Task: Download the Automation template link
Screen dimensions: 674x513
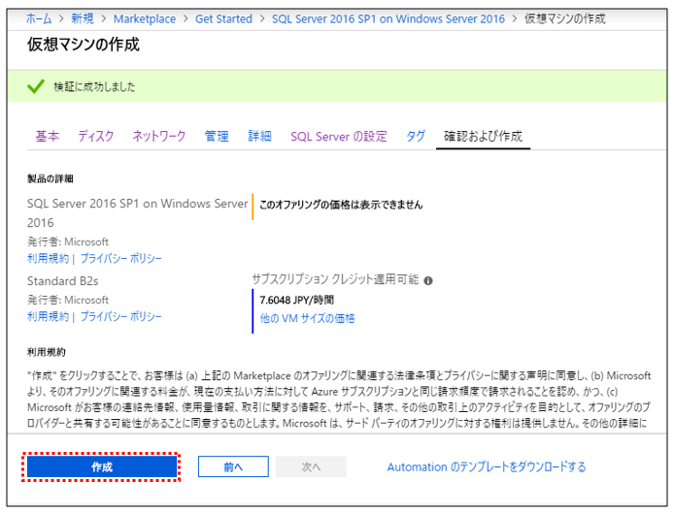Action: [487, 466]
